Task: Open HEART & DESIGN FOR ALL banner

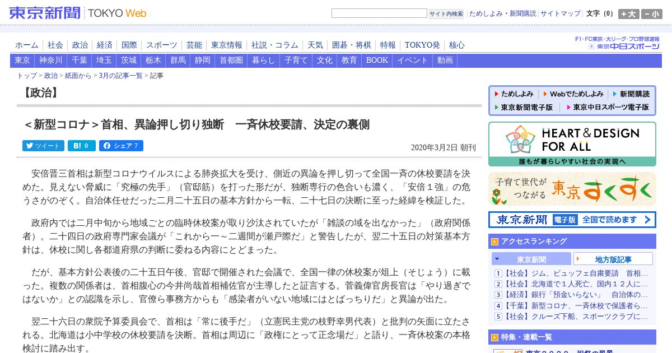Action: 572,144
